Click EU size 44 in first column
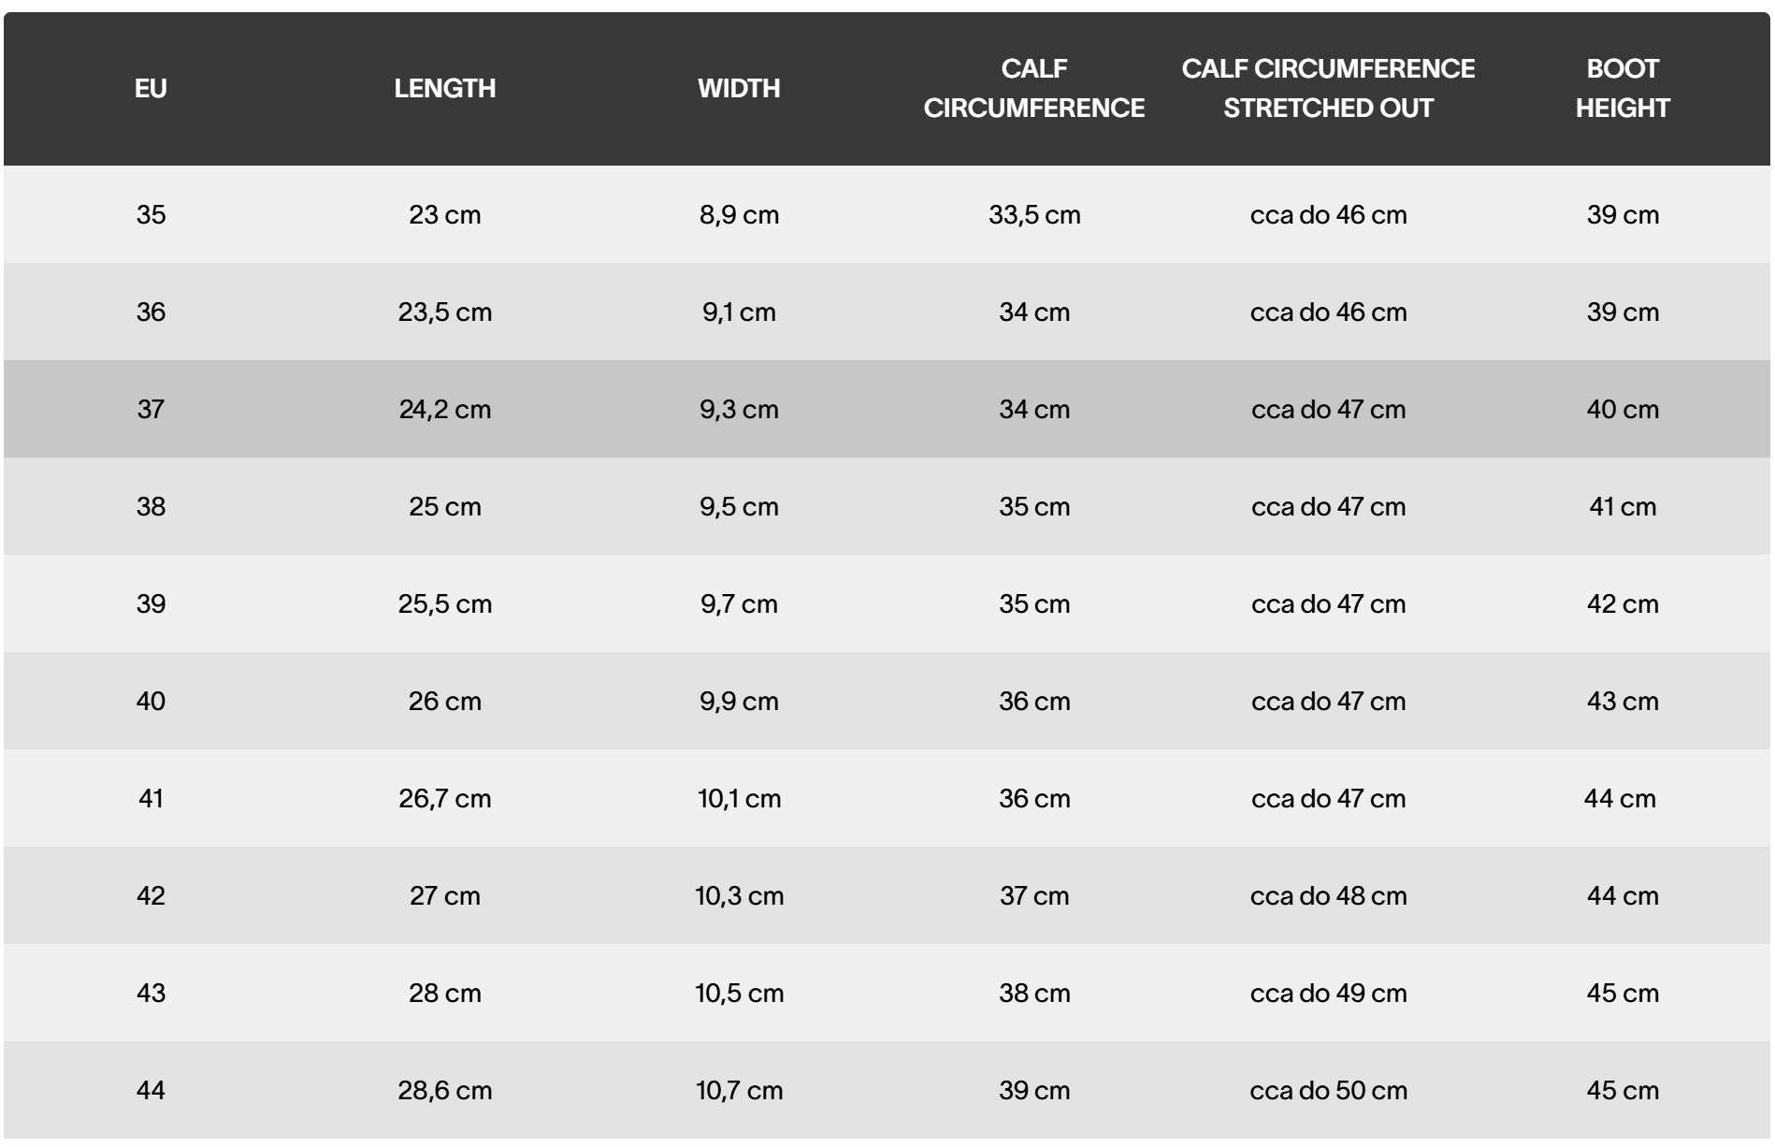Image resolution: width=1775 pixels, height=1147 pixels. (x=151, y=1091)
